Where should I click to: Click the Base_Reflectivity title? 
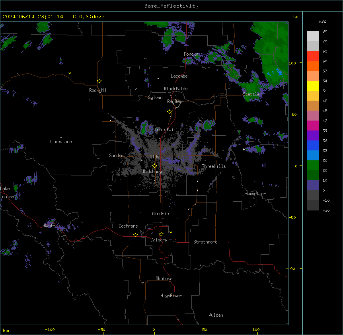click(171, 6)
